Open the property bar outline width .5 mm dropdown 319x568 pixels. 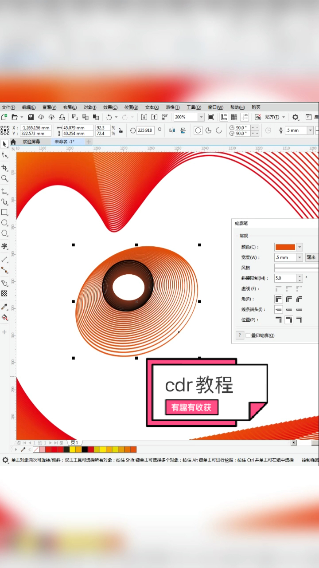[x=311, y=130]
